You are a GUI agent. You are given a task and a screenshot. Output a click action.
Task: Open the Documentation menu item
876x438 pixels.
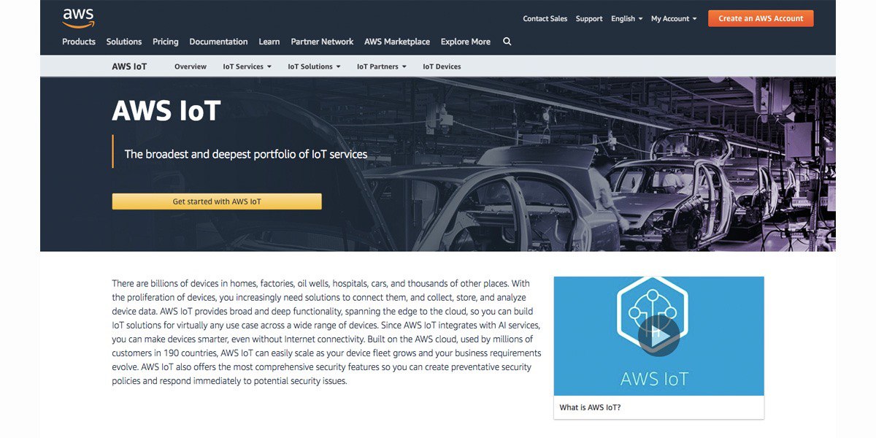[x=218, y=42]
